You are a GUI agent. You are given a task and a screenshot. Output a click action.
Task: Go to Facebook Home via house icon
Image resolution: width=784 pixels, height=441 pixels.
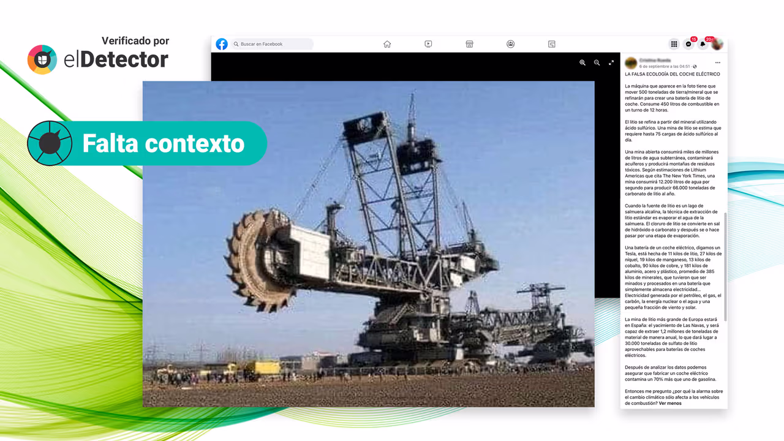coord(387,44)
